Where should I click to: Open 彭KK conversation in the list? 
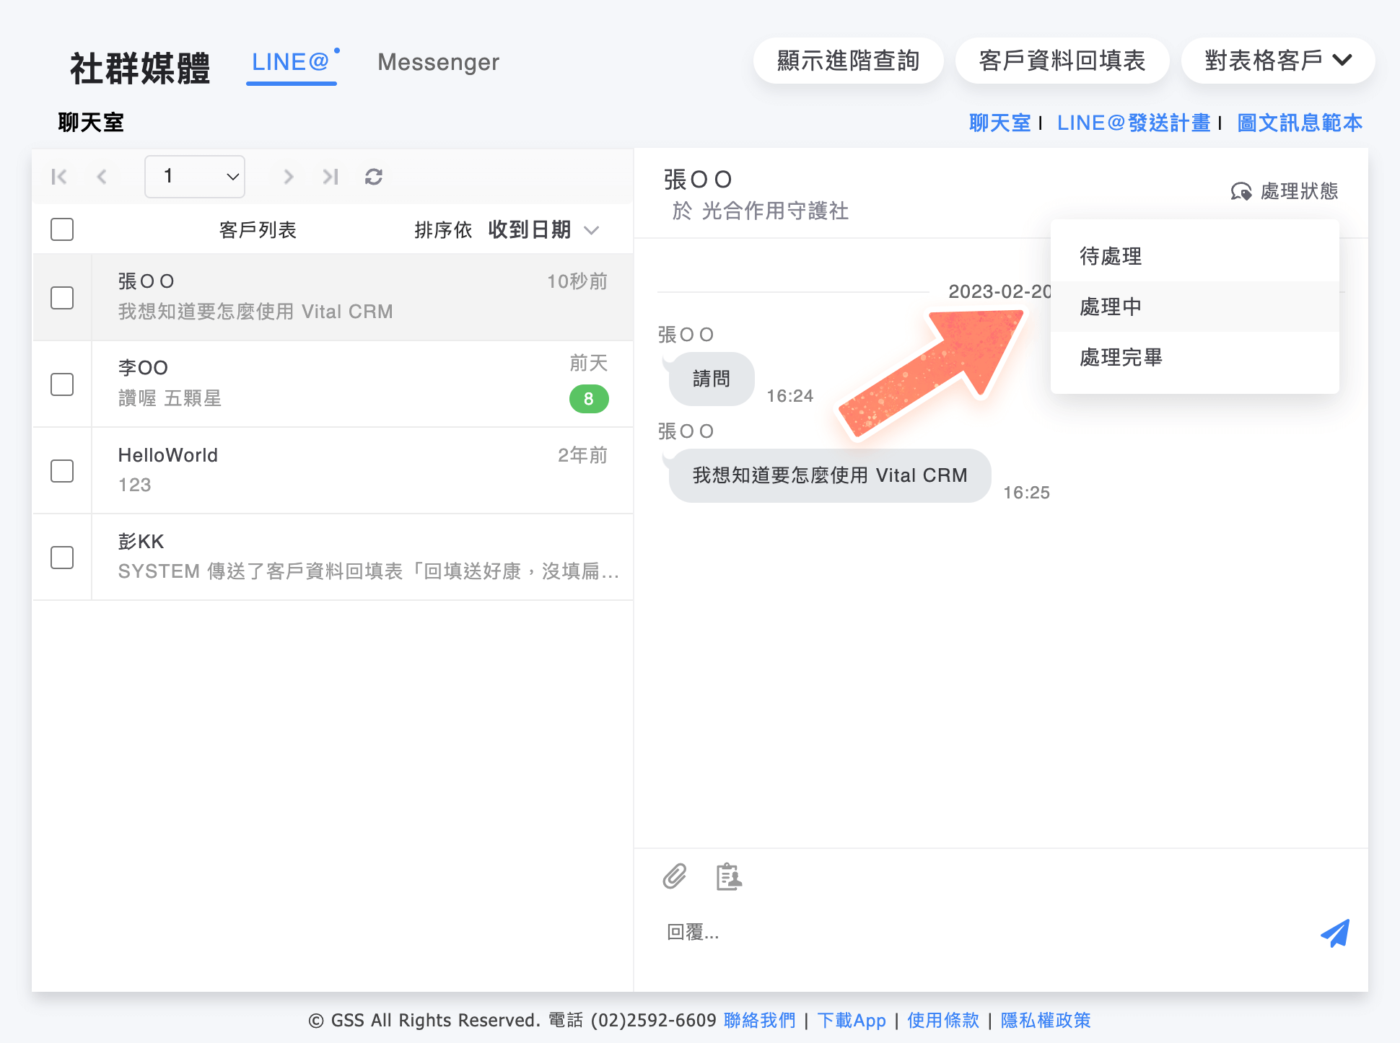363,557
